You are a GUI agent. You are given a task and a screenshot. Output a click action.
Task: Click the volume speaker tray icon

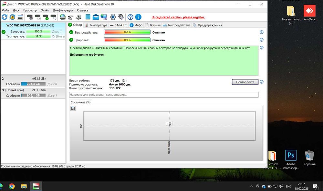pyautogui.click(x=281, y=186)
